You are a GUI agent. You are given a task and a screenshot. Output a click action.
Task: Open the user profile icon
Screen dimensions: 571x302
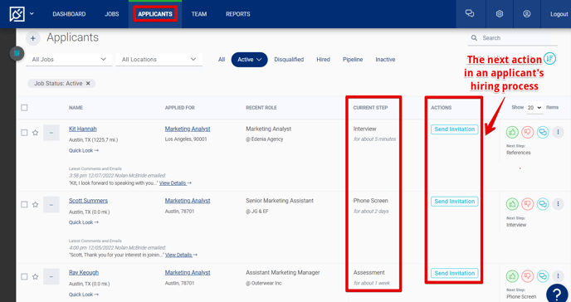click(526, 14)
